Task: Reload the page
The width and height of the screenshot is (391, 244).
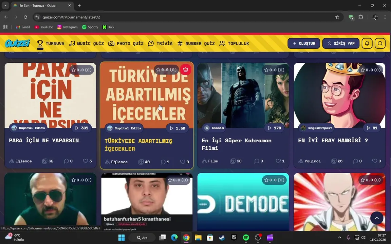Action: coord(25,17)
